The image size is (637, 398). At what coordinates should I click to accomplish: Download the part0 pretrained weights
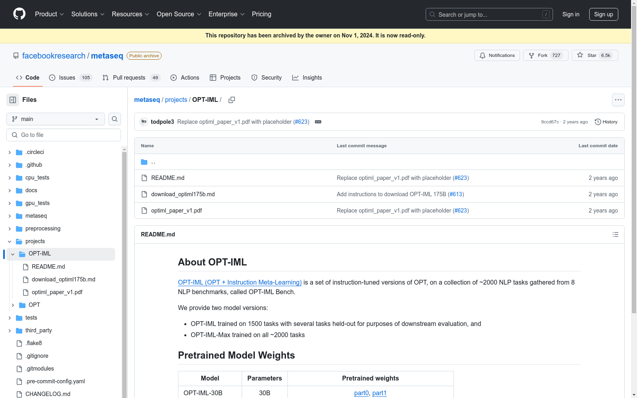(x=361, y=393)
